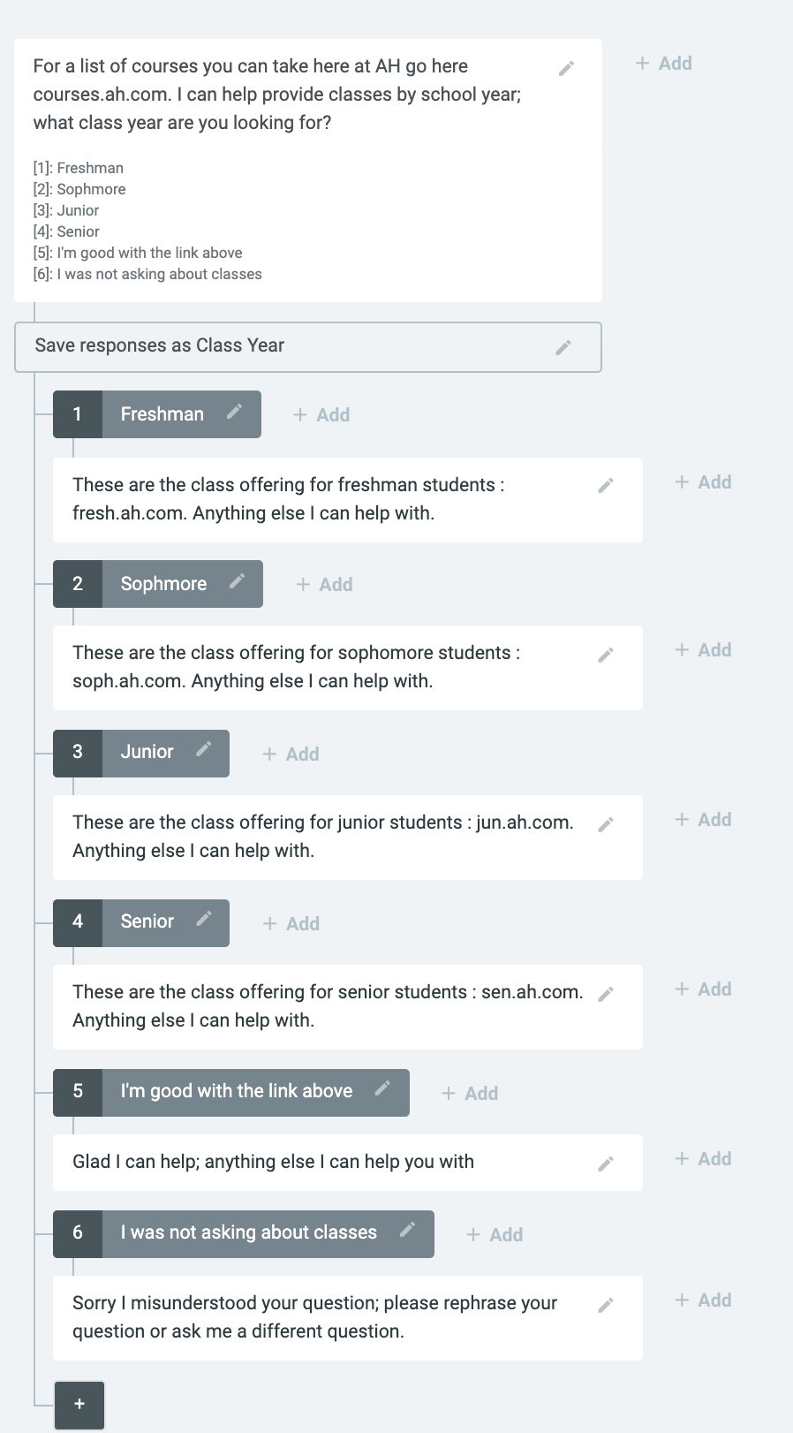Edit the 'Sorry I misunderstood' response message
Screen dimensions: 793x1433
606,1305
